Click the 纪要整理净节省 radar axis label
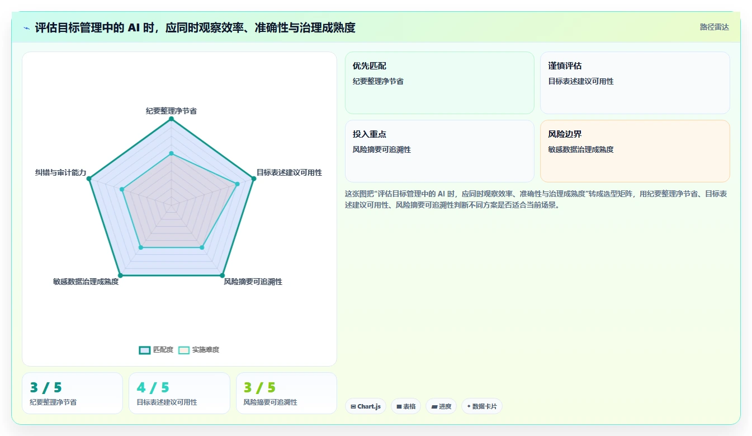 pyautogui.click(x=171, y=111)
